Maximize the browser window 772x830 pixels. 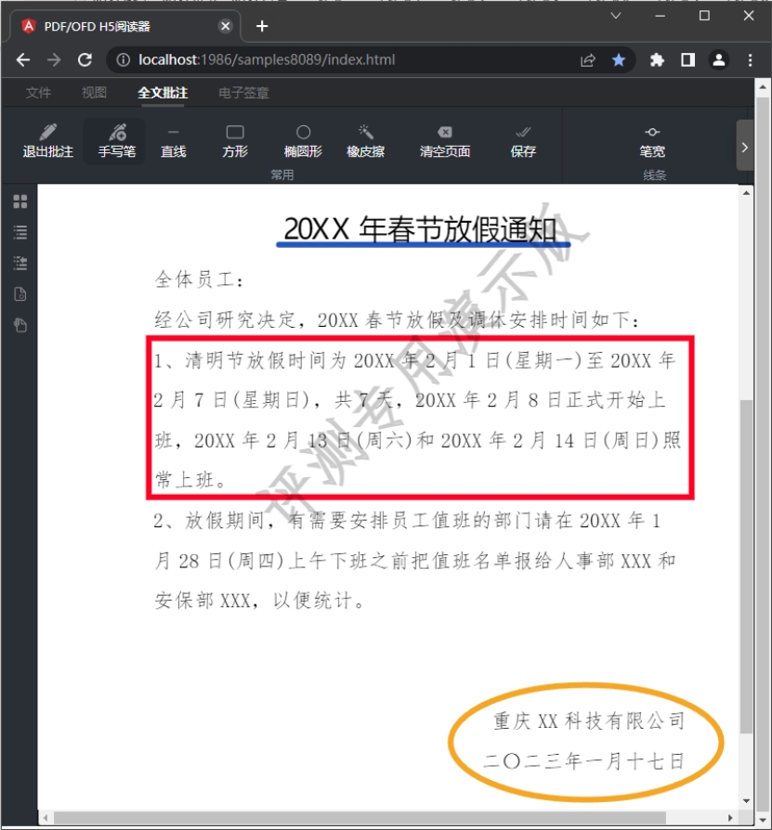pyautogui.click(x=704, y=16)
